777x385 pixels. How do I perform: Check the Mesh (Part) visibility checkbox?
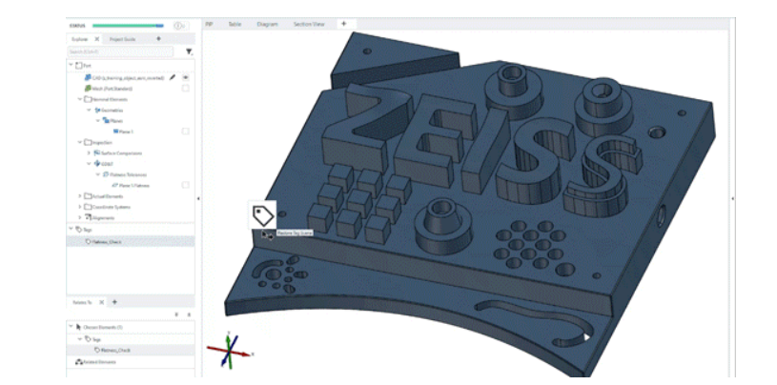tap(186, 89)
